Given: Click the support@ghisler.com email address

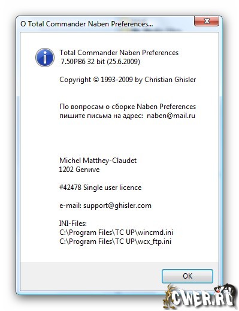Looking at the screenshot, I should [x=117, y=206].
